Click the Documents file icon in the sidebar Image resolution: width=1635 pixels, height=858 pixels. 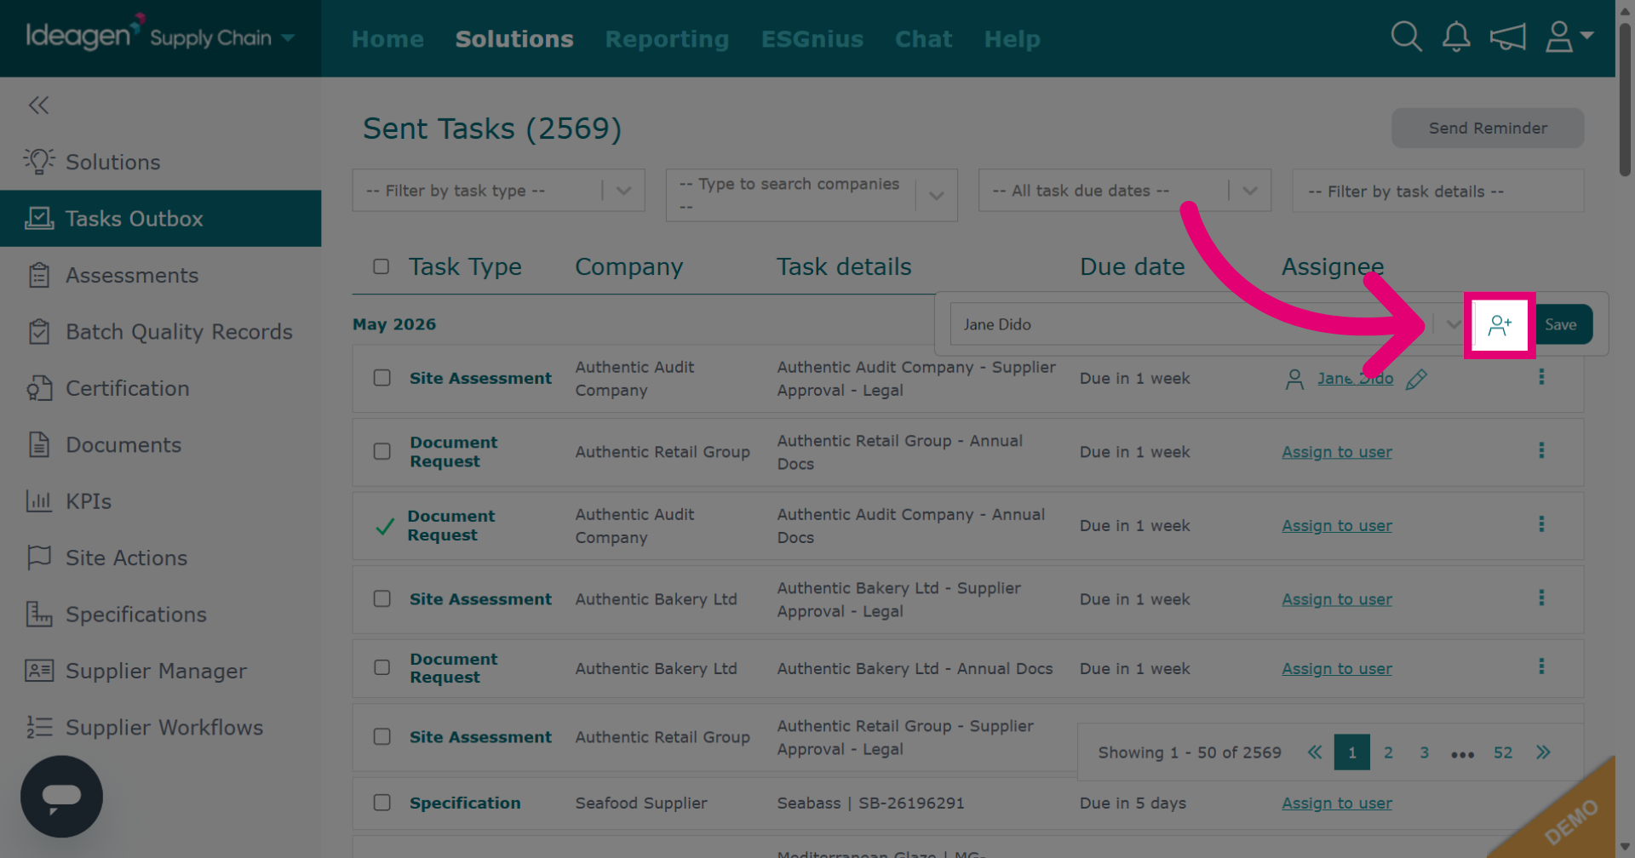(x=39, y=444)
